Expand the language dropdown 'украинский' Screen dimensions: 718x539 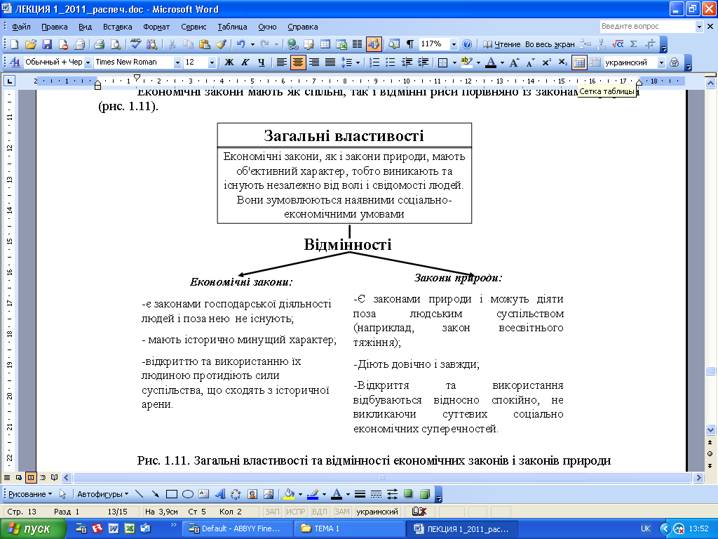point(661,62)
